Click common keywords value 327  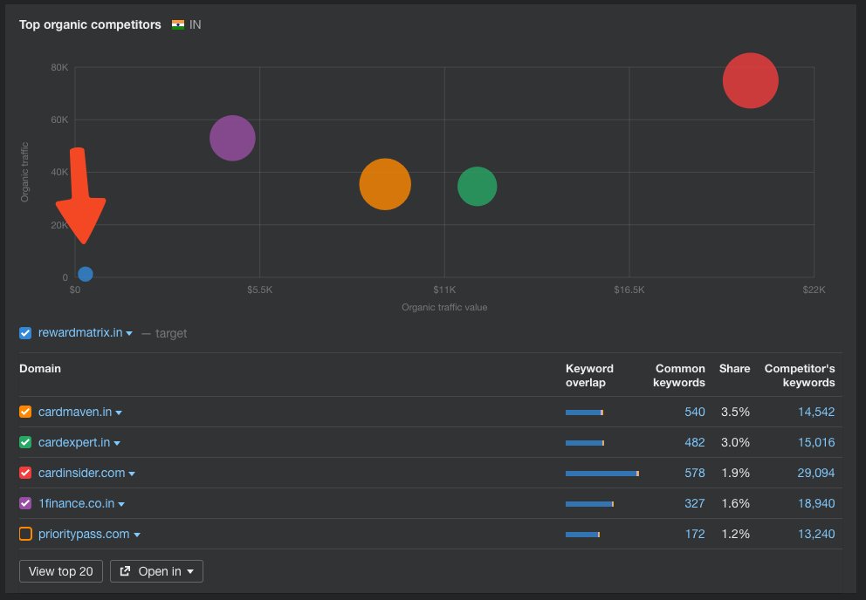(695, 503)
